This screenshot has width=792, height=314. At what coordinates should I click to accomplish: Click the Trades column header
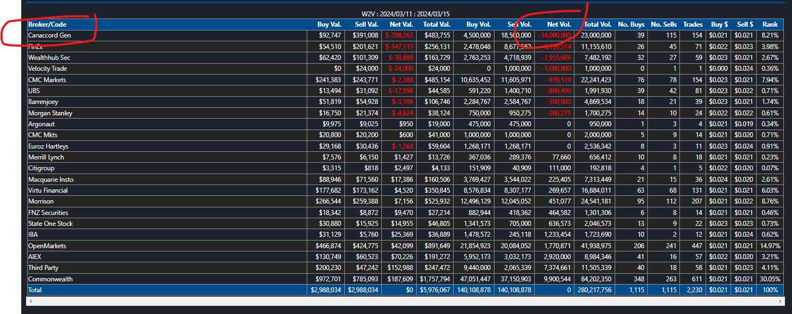click(x=692, y=24)
